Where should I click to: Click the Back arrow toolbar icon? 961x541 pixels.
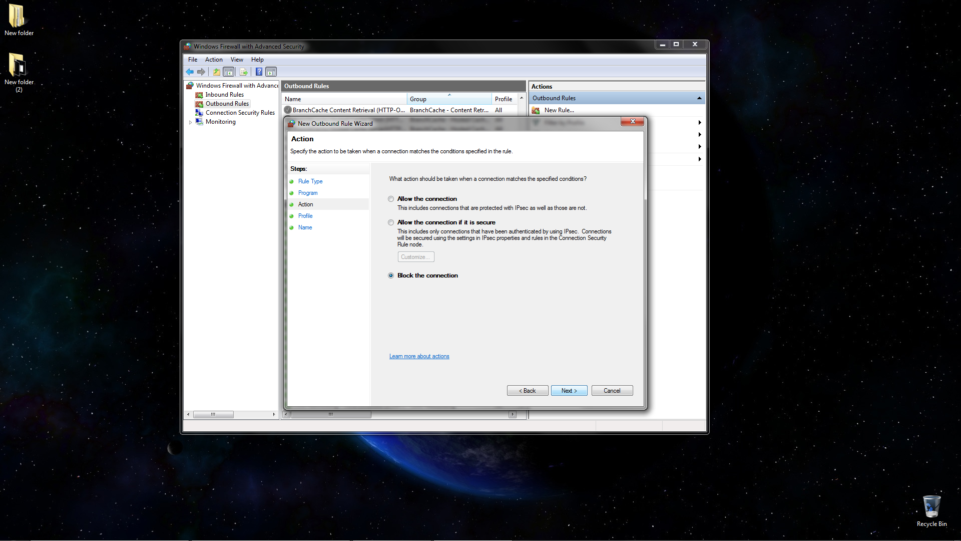pyautogui.click(x=190, y=72)
